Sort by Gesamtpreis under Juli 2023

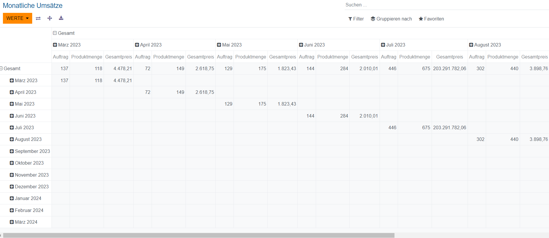[449, 57]
